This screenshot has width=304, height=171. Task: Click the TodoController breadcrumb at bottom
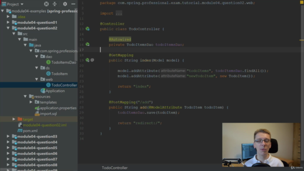[x=114, y=168]
